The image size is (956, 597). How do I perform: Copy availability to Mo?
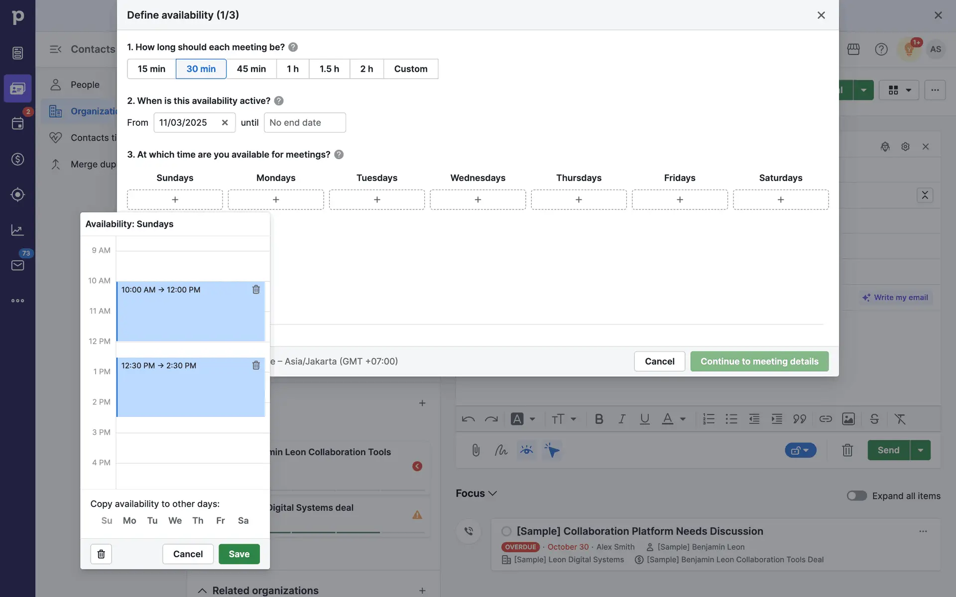[129, 520]
